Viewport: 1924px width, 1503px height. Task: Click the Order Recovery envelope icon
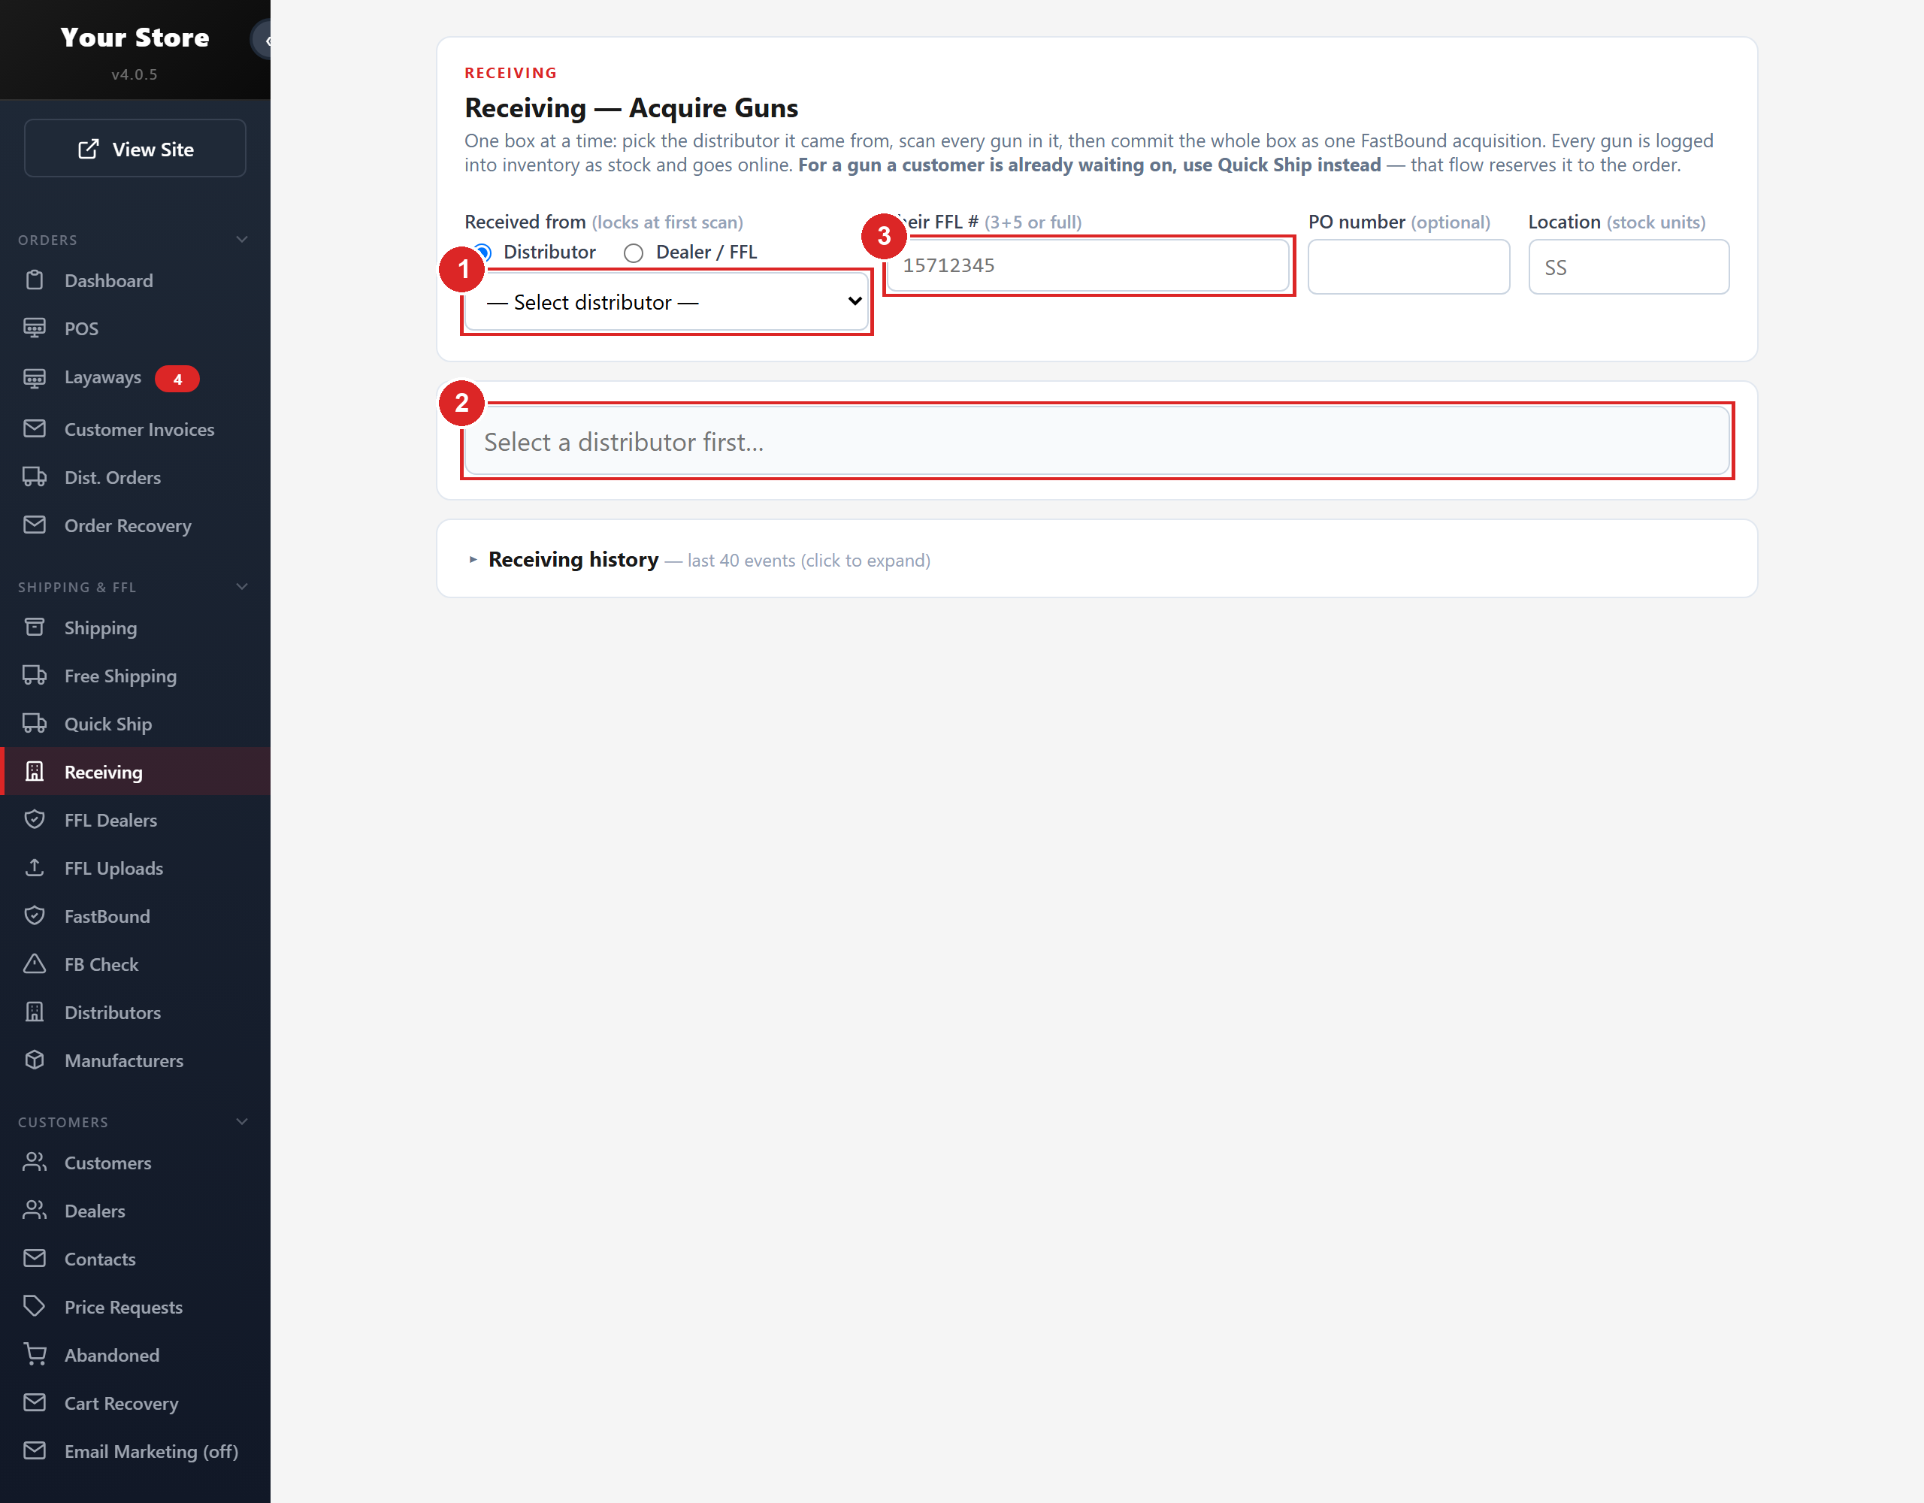pos(35,525)
